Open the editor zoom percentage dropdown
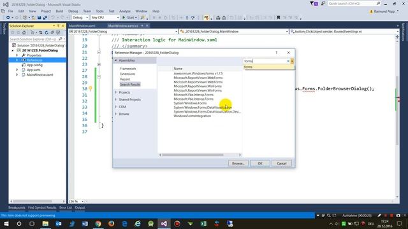The height and width of the screenshot is (229, 408). [82, 202]
